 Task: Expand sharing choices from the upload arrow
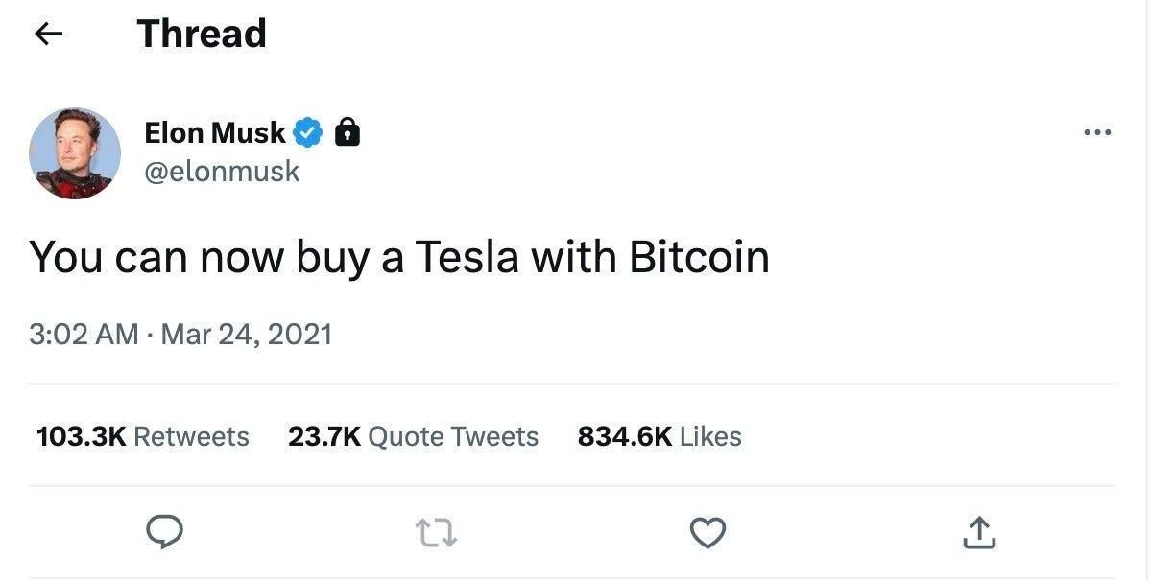pyautogui.click(x=978, y=532)
